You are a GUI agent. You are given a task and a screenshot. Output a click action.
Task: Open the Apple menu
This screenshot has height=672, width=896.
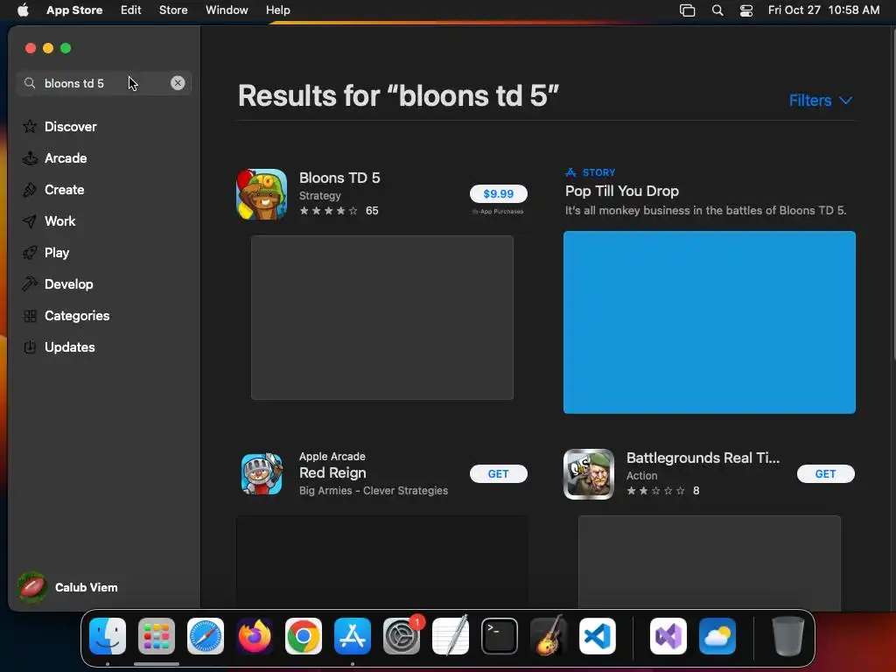[x=23, y=10]
